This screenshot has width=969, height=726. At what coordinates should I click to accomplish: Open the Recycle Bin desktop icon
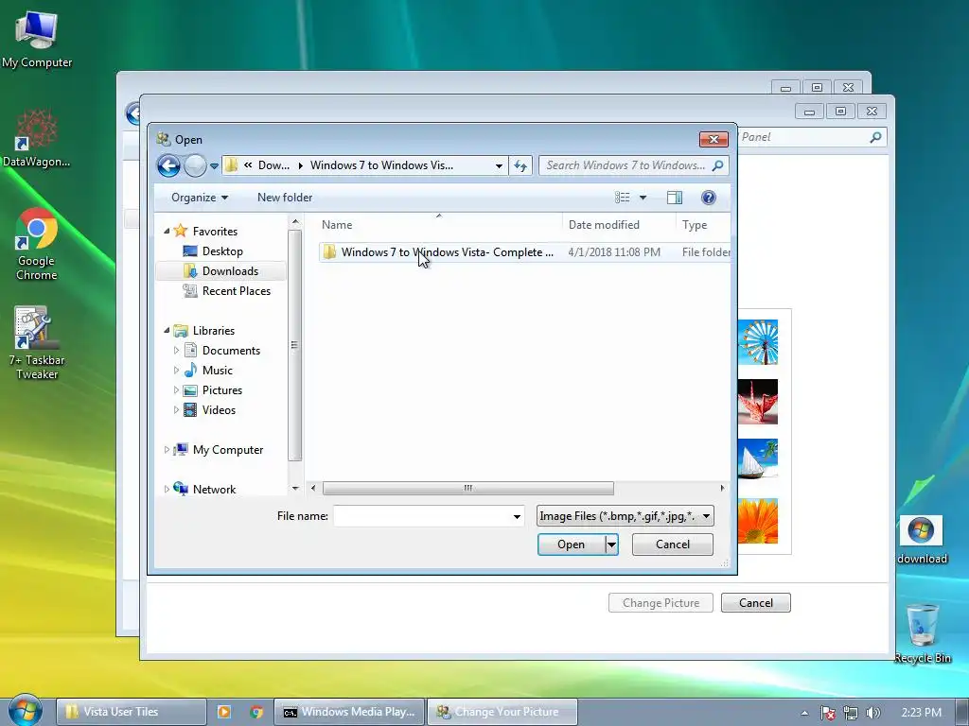922,632
